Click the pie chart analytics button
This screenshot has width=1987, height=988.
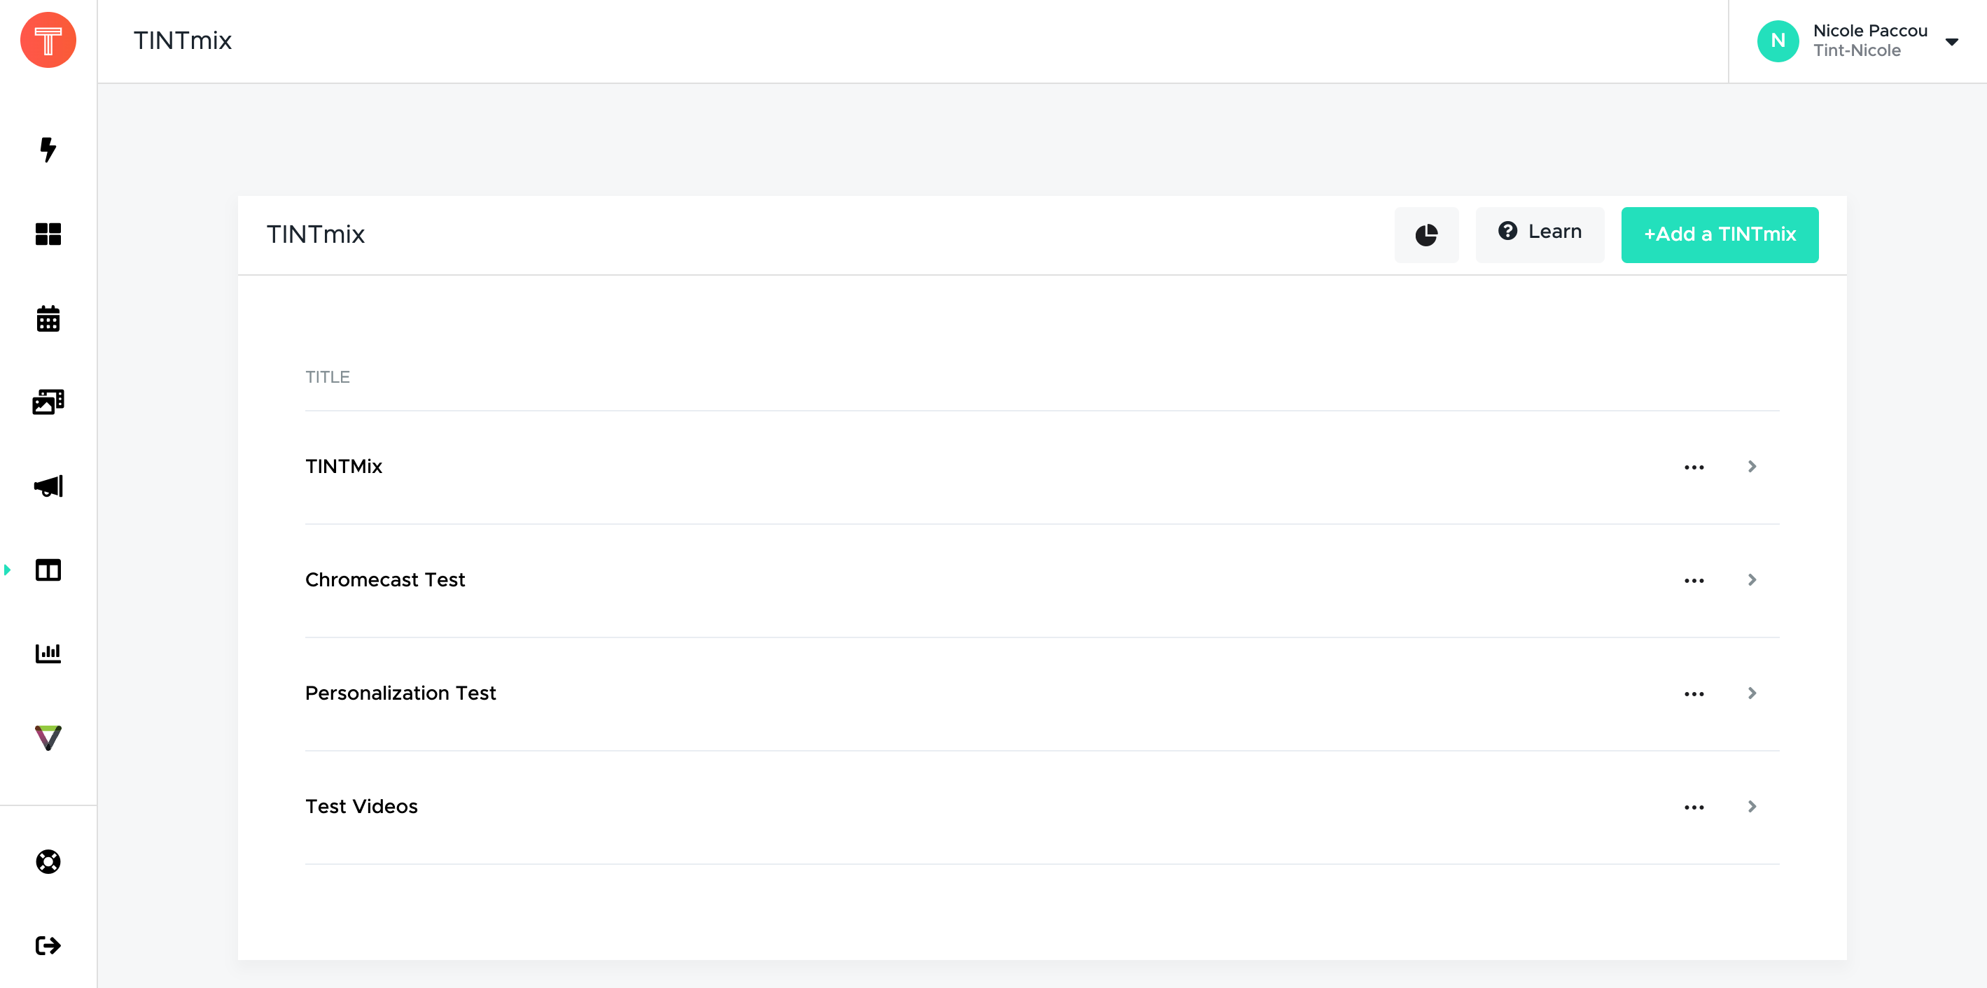tap(1426, 235)
